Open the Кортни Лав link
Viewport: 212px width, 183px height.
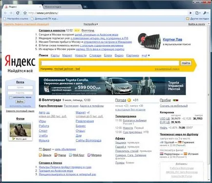click(x=172, y=39)
